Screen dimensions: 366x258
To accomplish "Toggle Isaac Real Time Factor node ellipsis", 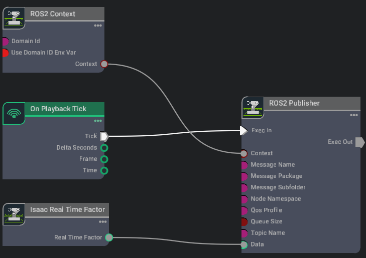I will 103,221.
